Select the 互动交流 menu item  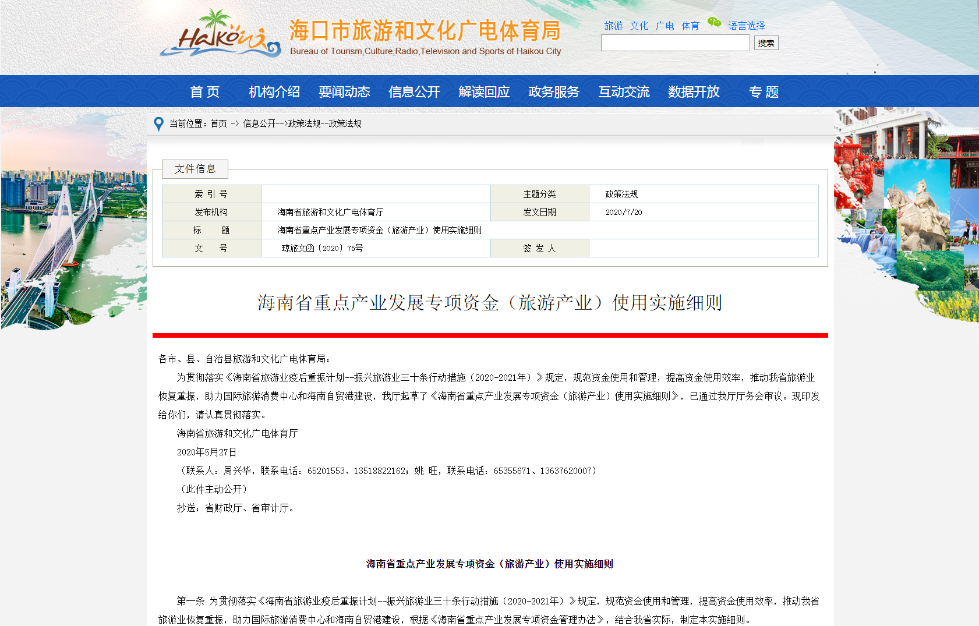tap(624, 92)
